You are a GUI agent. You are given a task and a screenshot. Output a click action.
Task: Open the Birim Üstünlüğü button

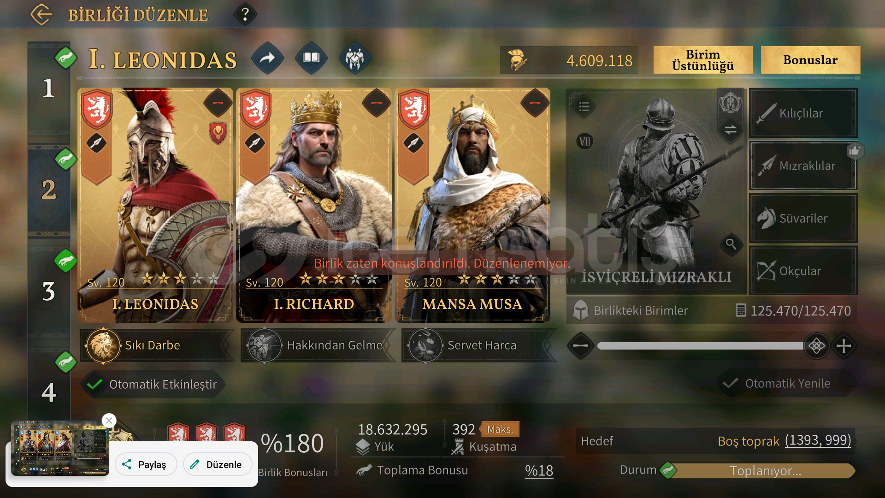coord(703,60)
